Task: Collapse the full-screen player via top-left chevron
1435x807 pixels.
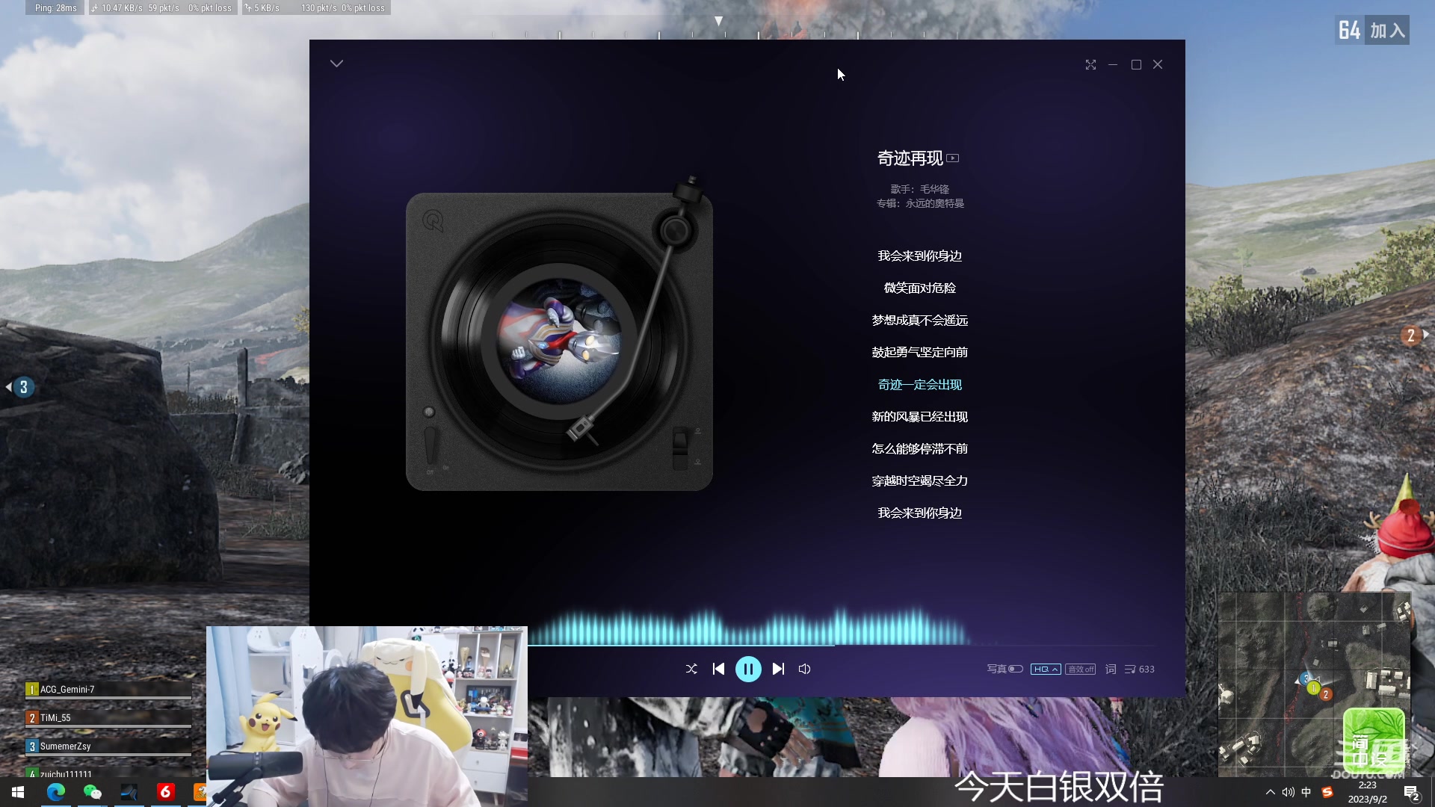Action: (x=336, y=64)
